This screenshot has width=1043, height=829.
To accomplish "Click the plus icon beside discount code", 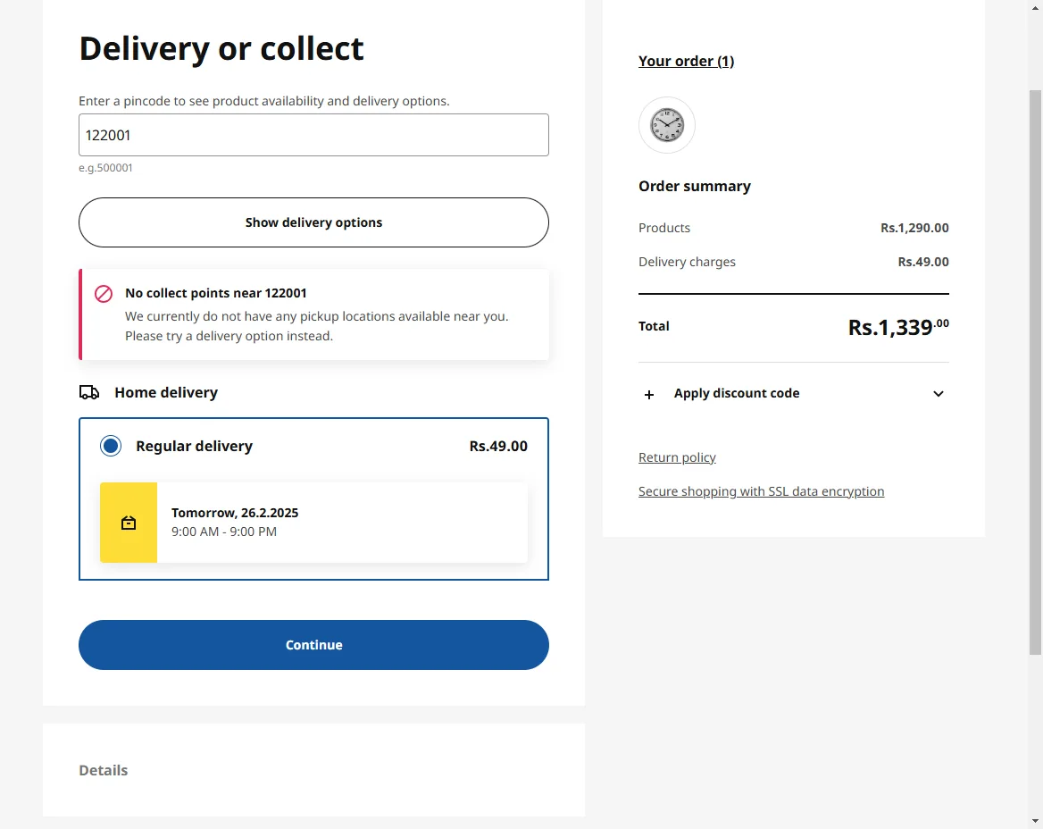I will coord(649,394).
